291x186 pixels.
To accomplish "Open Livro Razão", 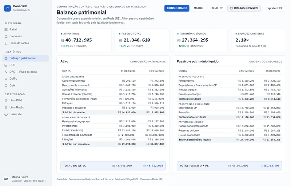I will point(25,107).
